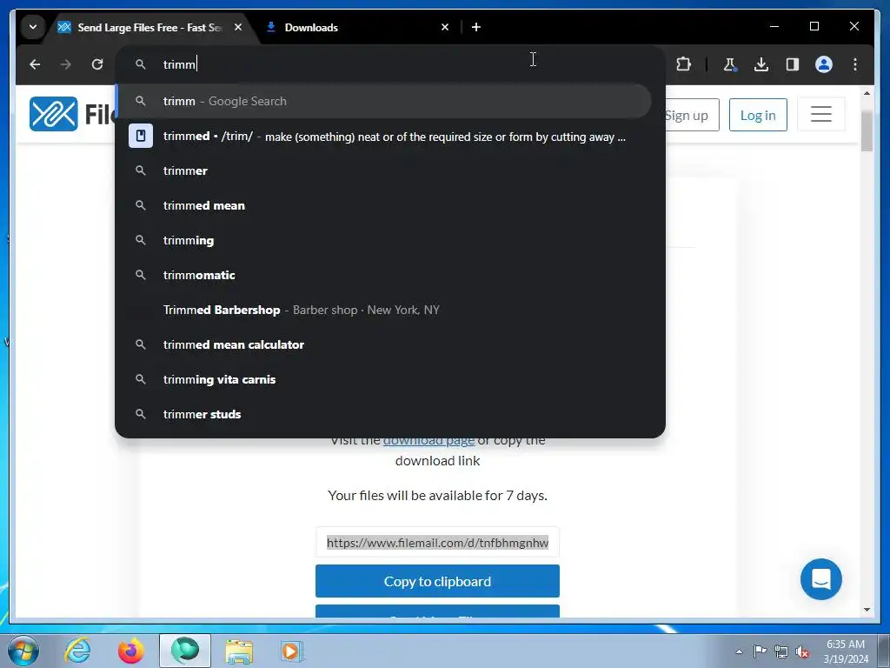The height and width of the screenshot is (668, 890).
Task: Choose the trimmomatic suggestion
Action: [x=383, y=275]
